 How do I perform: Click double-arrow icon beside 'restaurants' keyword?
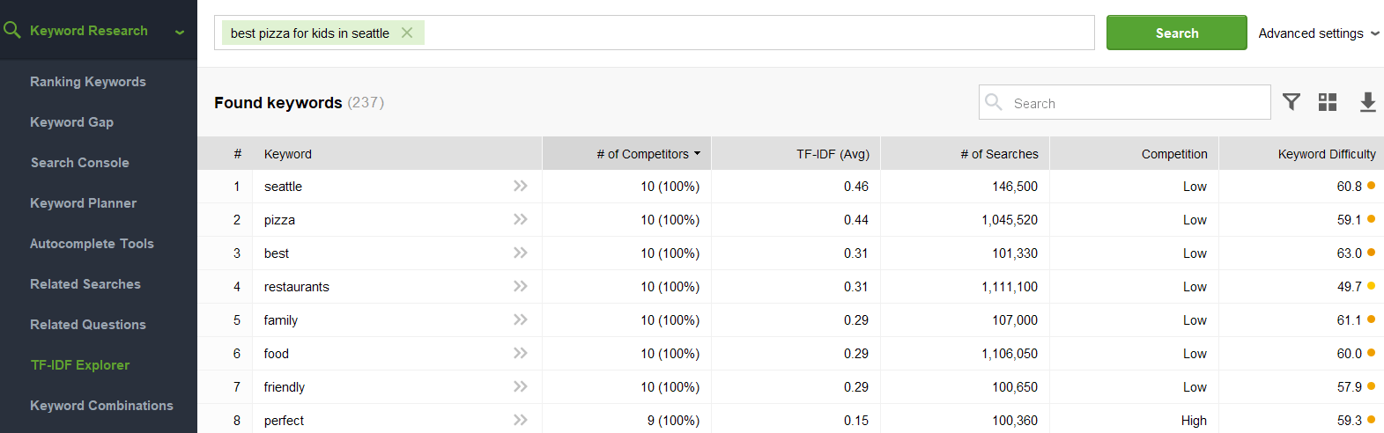tap(521, 286)
